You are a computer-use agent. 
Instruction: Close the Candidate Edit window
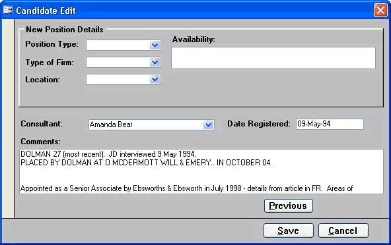380,11
